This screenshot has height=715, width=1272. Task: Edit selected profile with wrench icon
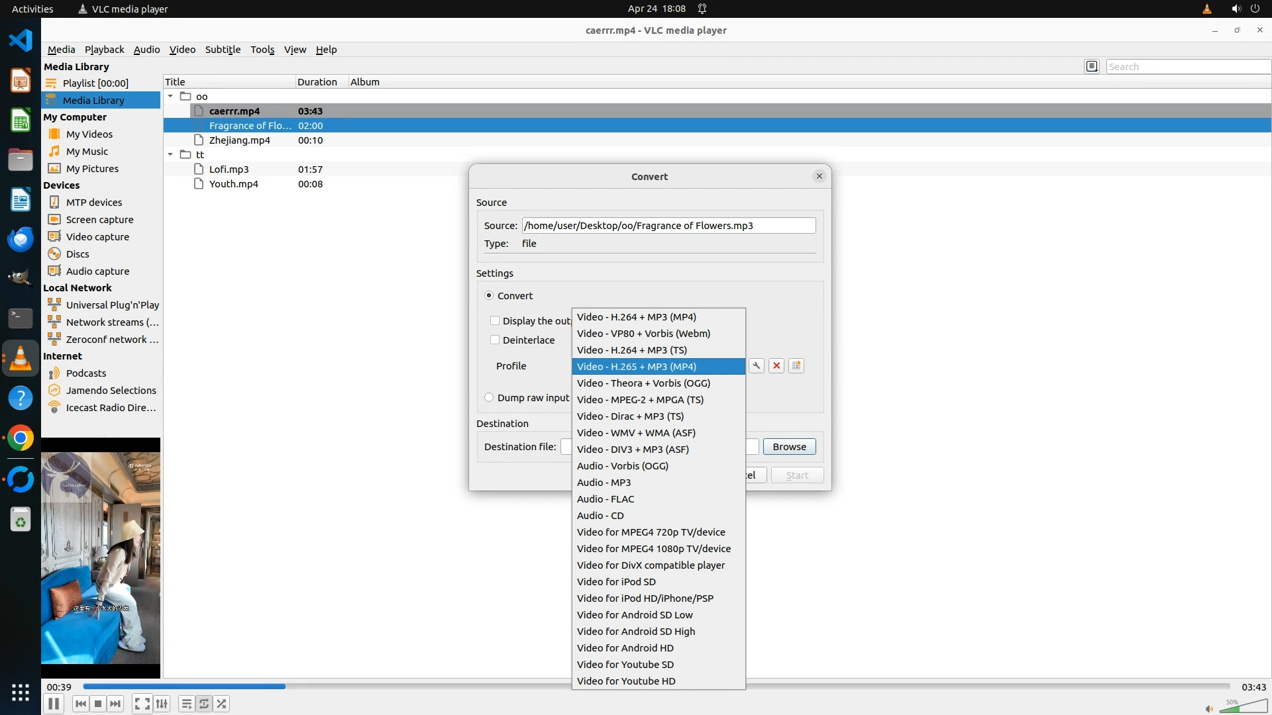tap(757, 366)
